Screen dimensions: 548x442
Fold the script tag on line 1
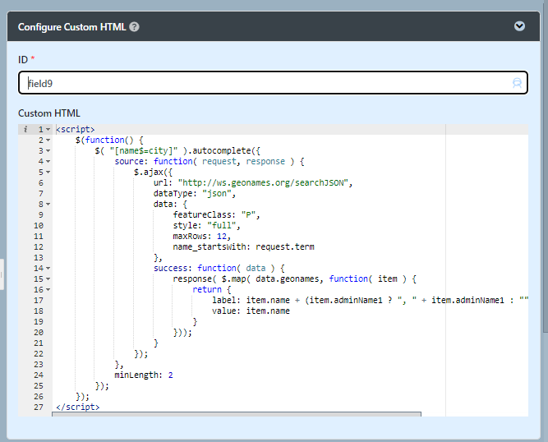48,130
